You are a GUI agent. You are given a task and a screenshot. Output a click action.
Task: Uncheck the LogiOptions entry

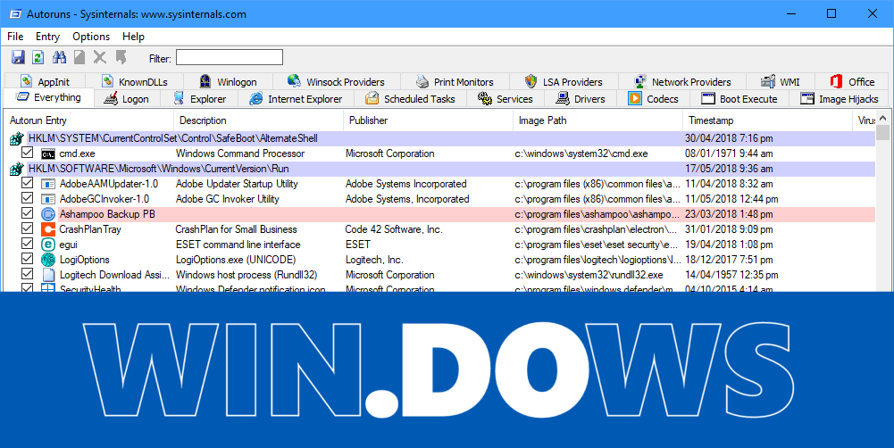point(27,258)
